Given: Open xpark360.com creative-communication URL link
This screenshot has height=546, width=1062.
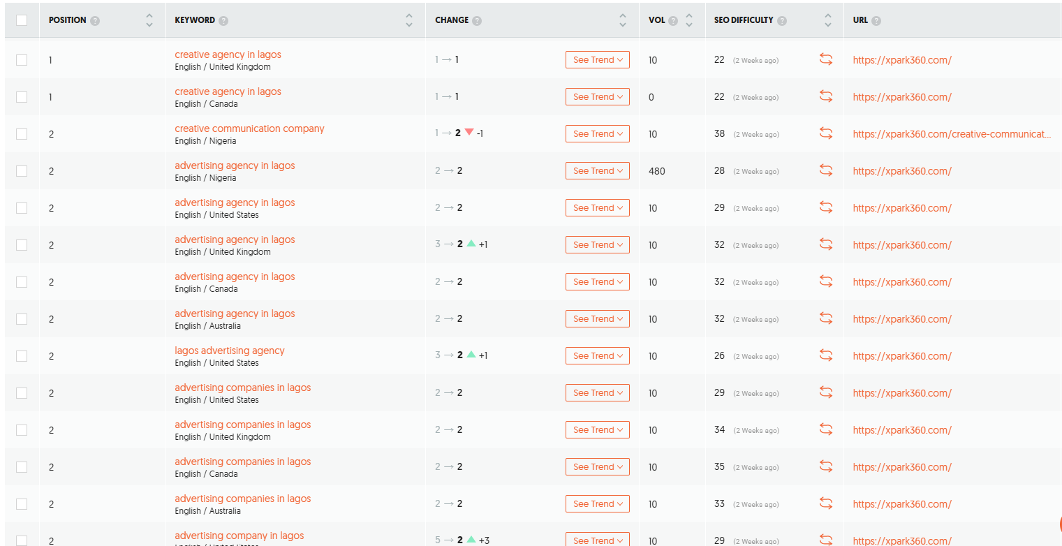Looking at the screenshot, I should click(951, 134).
